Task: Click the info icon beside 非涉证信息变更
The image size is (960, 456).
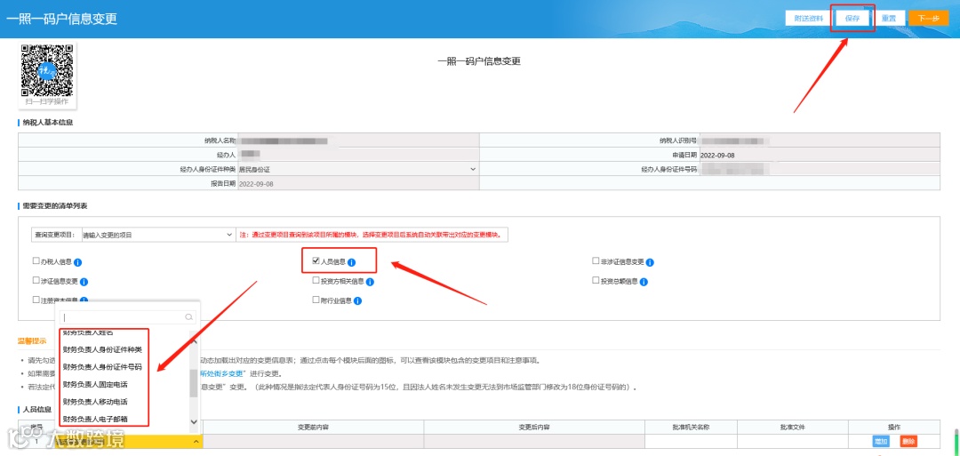Action: point(650,262)
